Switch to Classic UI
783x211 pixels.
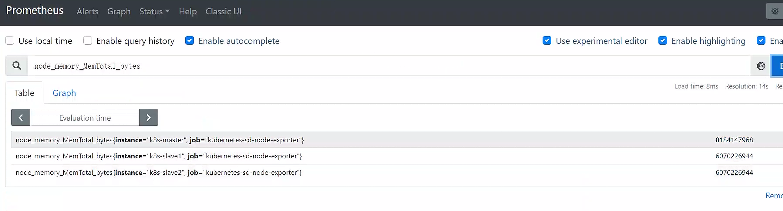point(223,12)
